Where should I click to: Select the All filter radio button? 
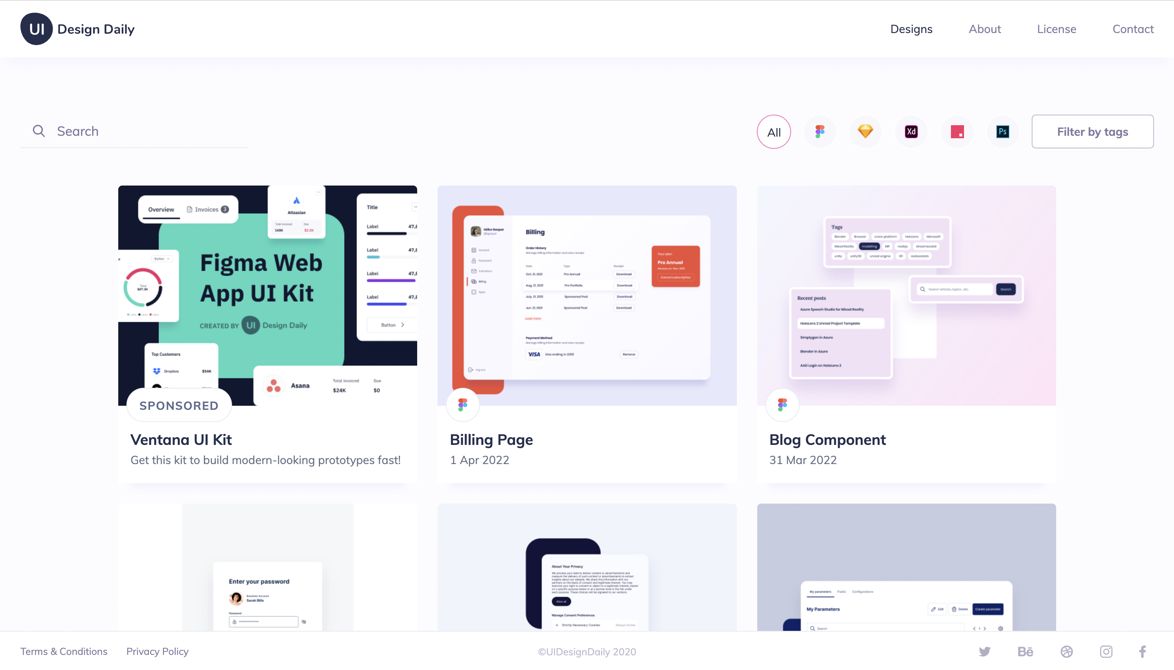click(x=774, y=131)
